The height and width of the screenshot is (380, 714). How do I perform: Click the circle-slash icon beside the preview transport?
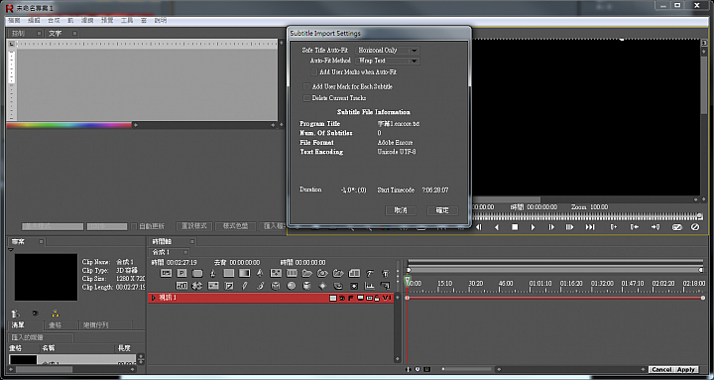point(695,227)
